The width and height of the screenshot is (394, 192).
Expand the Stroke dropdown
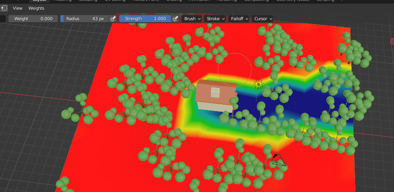tap(215, 19)
